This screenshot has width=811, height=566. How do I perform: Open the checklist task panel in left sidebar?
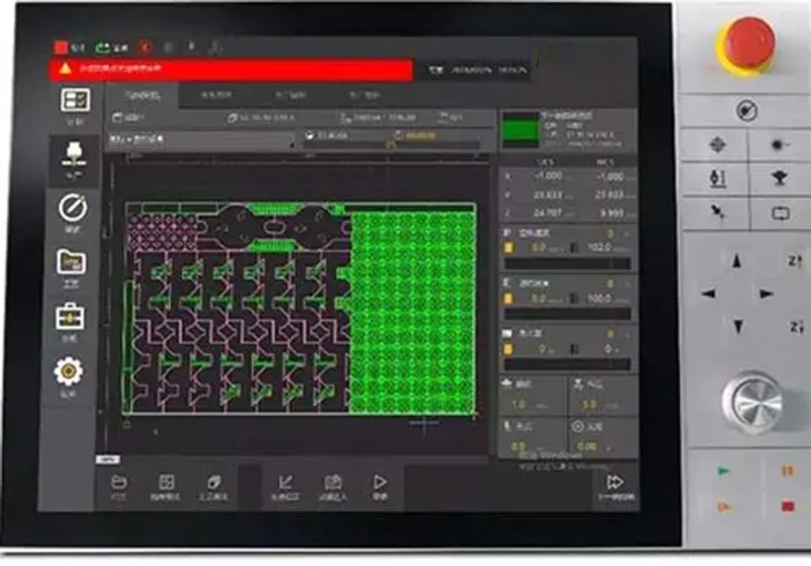pos(75,101)
